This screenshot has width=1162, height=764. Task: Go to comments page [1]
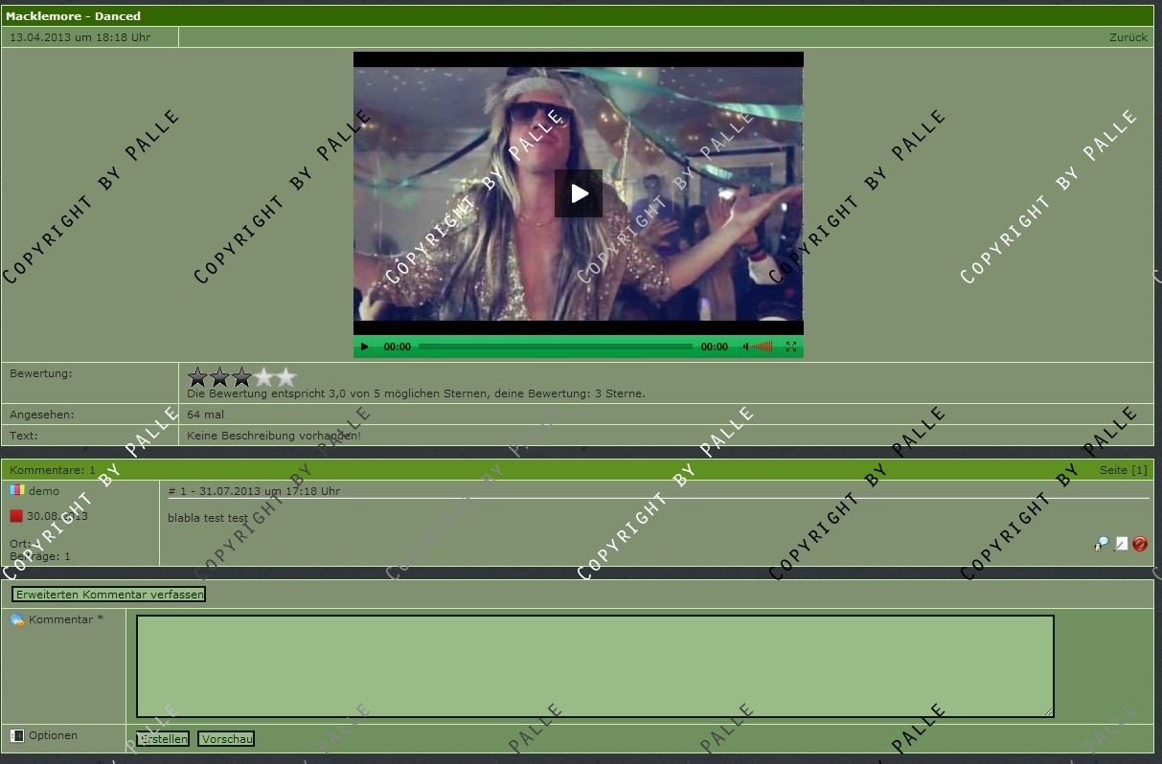click(x=1139, y=470)
